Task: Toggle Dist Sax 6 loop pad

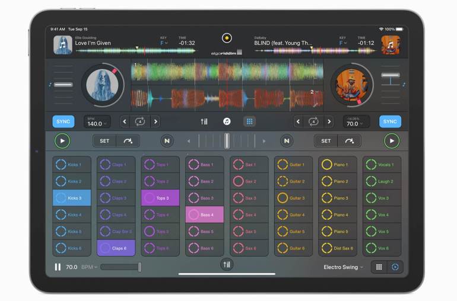Action: click(338, 248)
